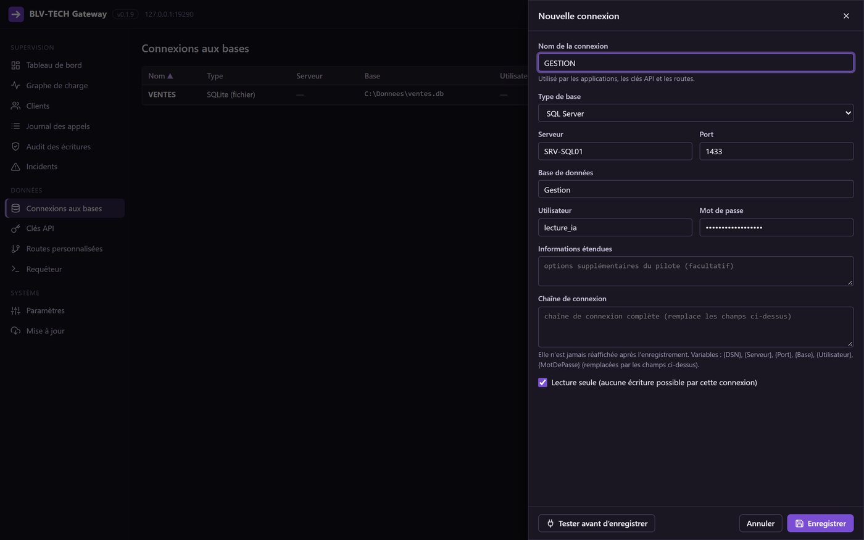Open Graphe de charge page

coord(65,86)
